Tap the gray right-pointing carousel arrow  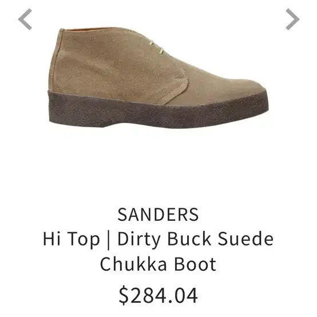pos(292,19)
